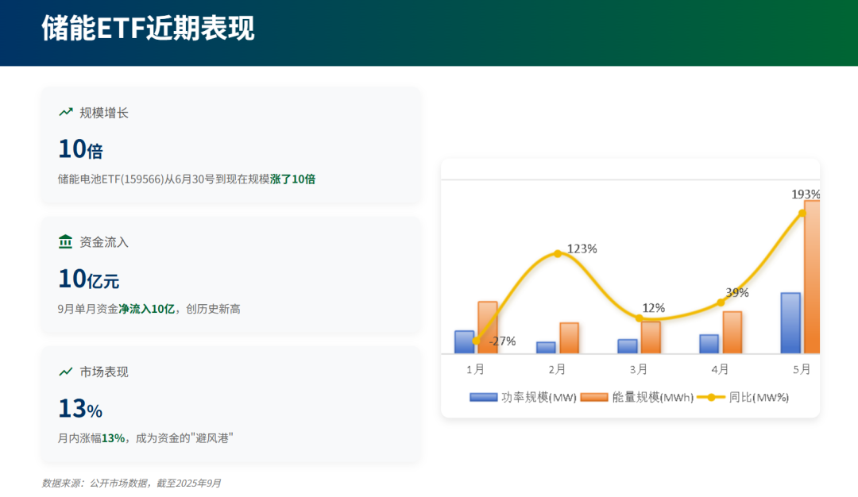Select the large 10亿元 figure
Screen dimensions: 858x497
coord(88,279)
